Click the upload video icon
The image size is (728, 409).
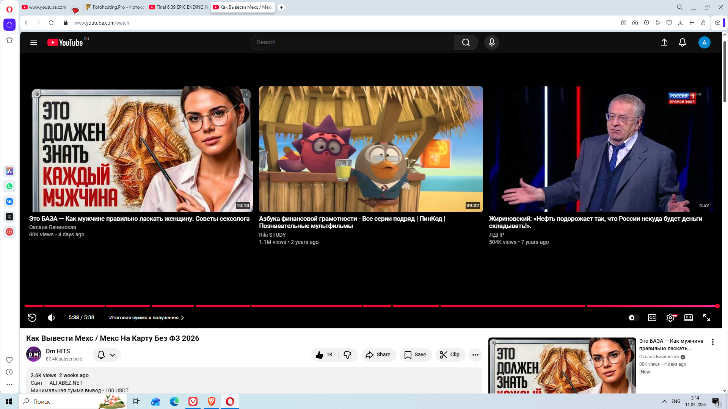tap(664, 42)
